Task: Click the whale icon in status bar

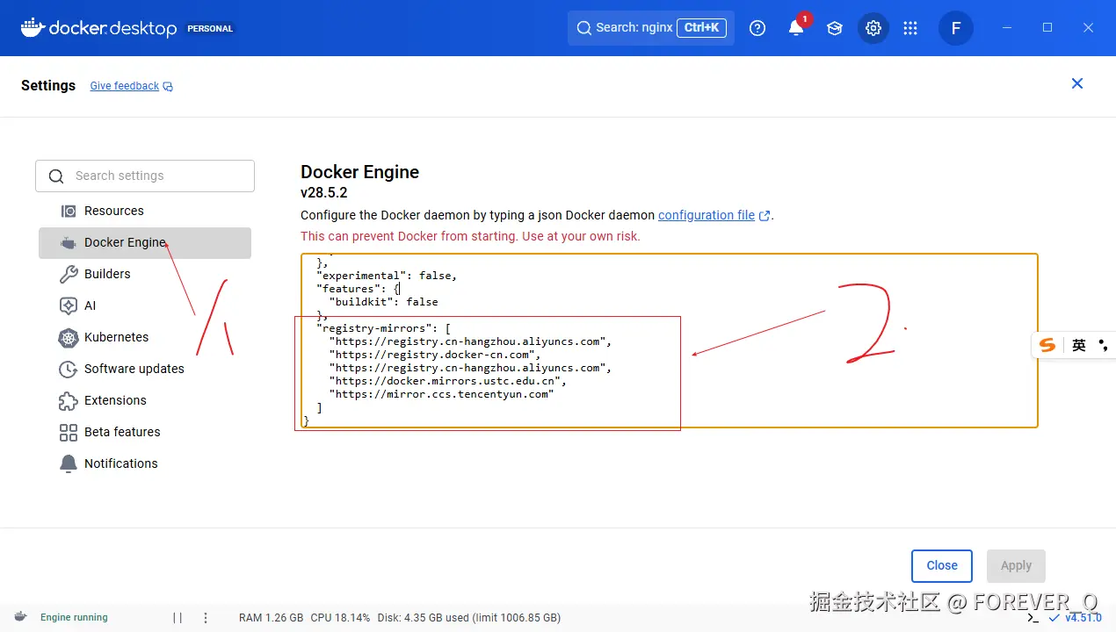Action: [x=20, y=617]
